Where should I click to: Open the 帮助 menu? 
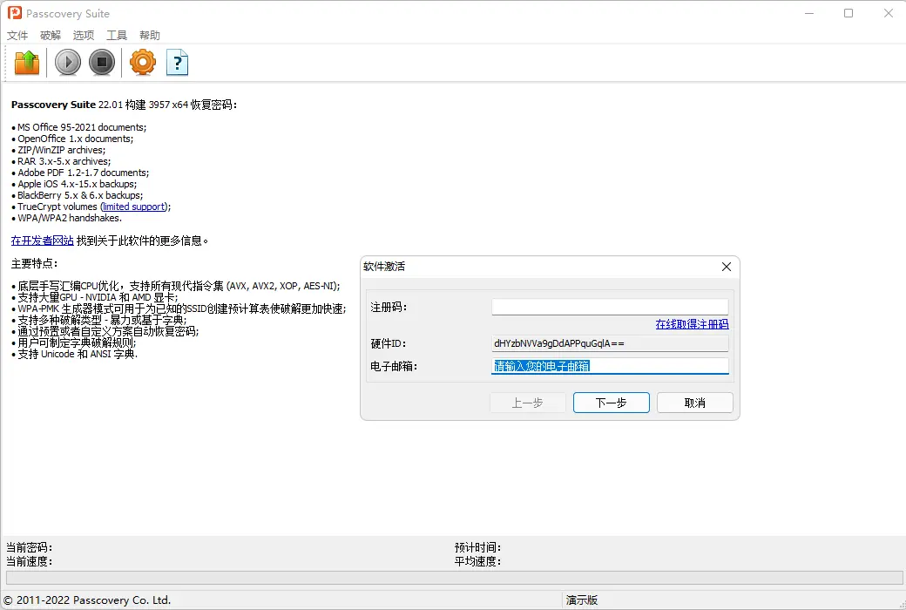pos(150,35)
